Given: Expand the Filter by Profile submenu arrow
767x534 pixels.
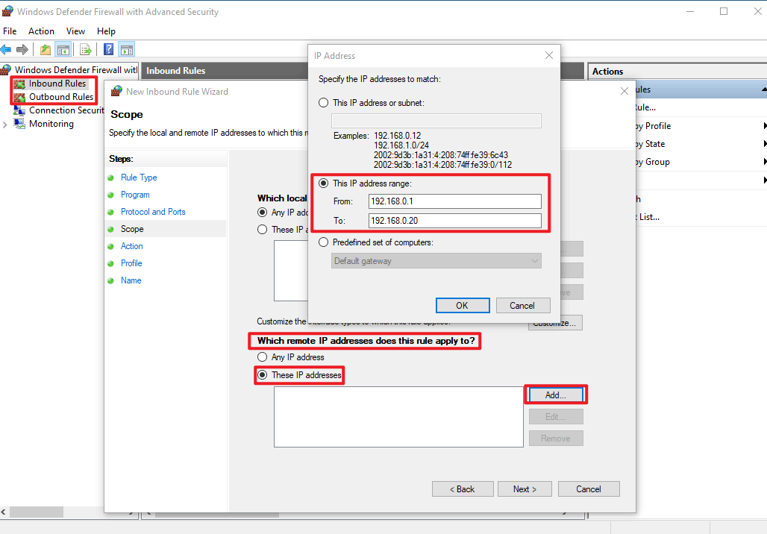Looking at the screenshot, I should pos(763,125).
